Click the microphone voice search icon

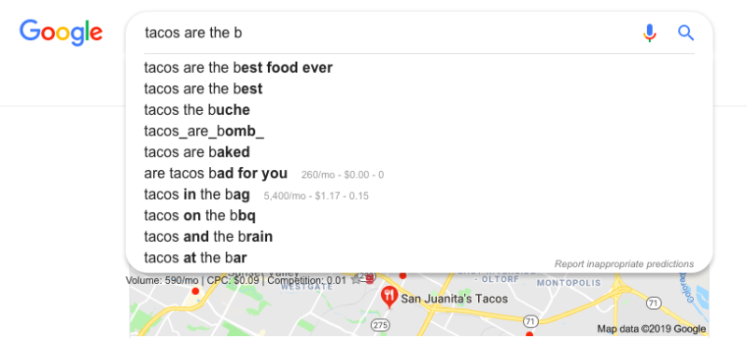pos(649,33)
